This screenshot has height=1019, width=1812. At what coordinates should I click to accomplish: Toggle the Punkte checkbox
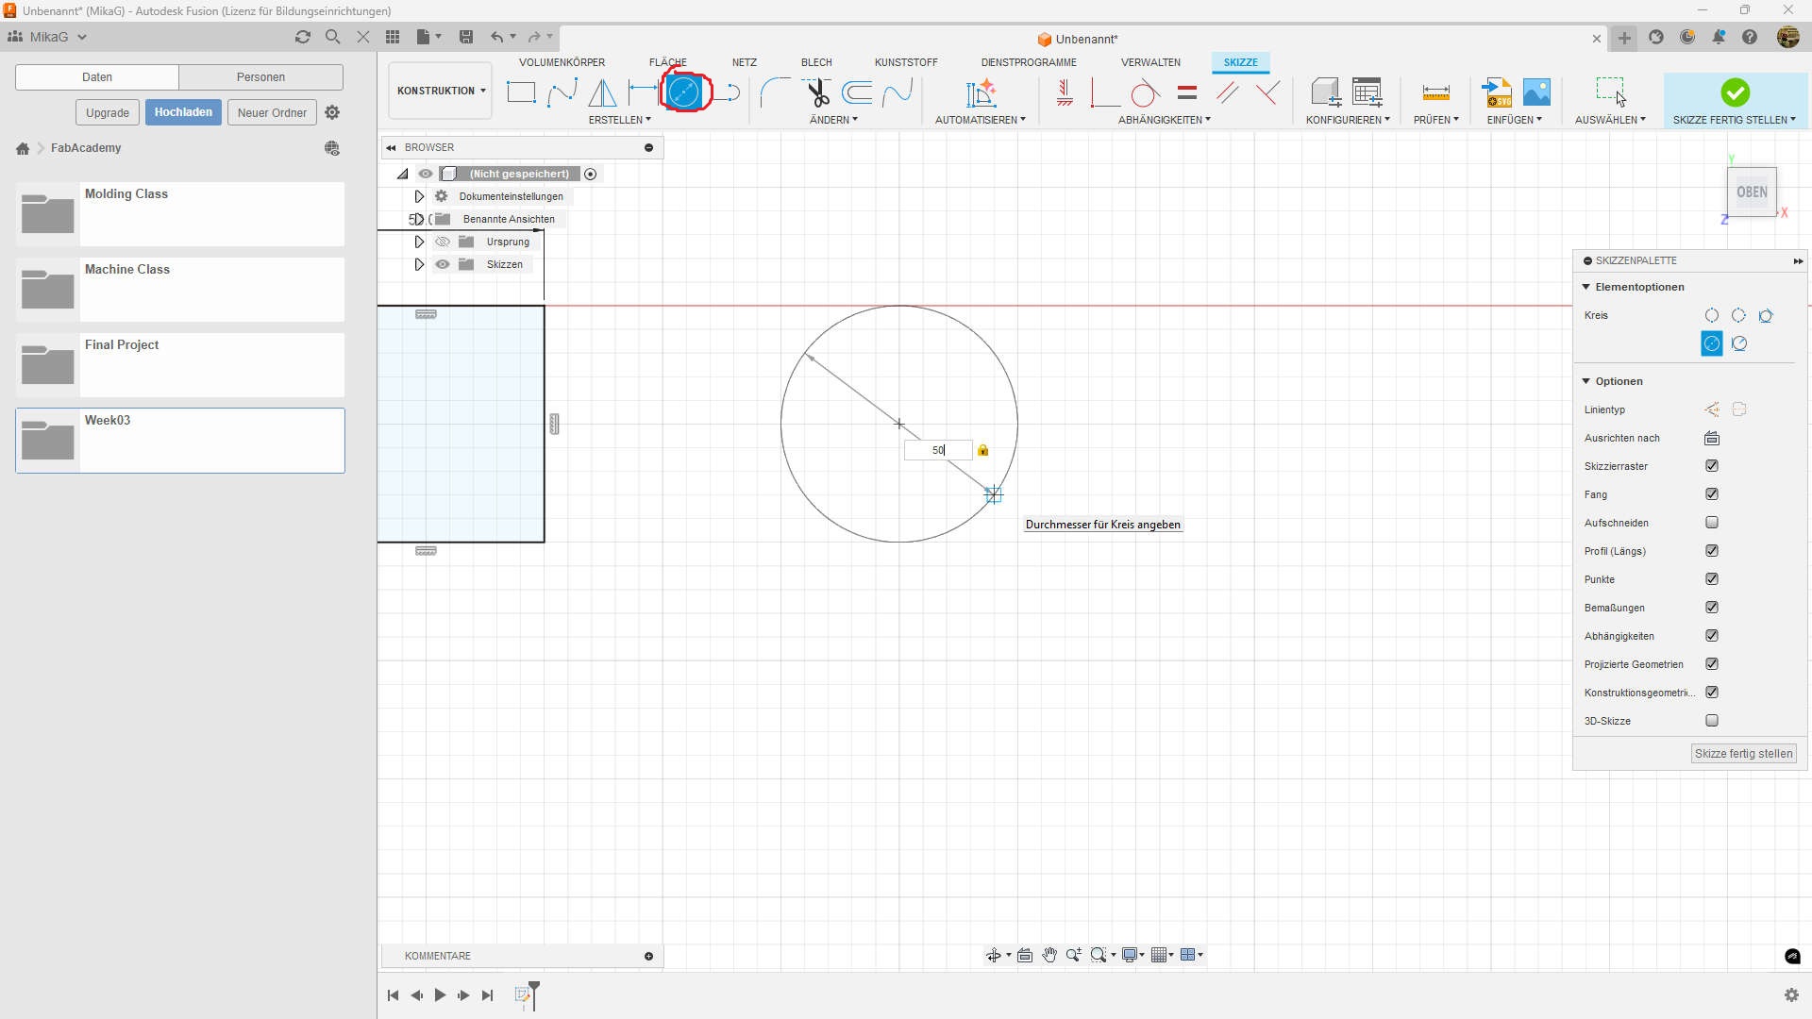[1712, 579]
